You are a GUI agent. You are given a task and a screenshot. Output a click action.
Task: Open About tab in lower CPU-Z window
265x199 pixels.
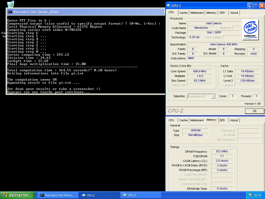234,120
